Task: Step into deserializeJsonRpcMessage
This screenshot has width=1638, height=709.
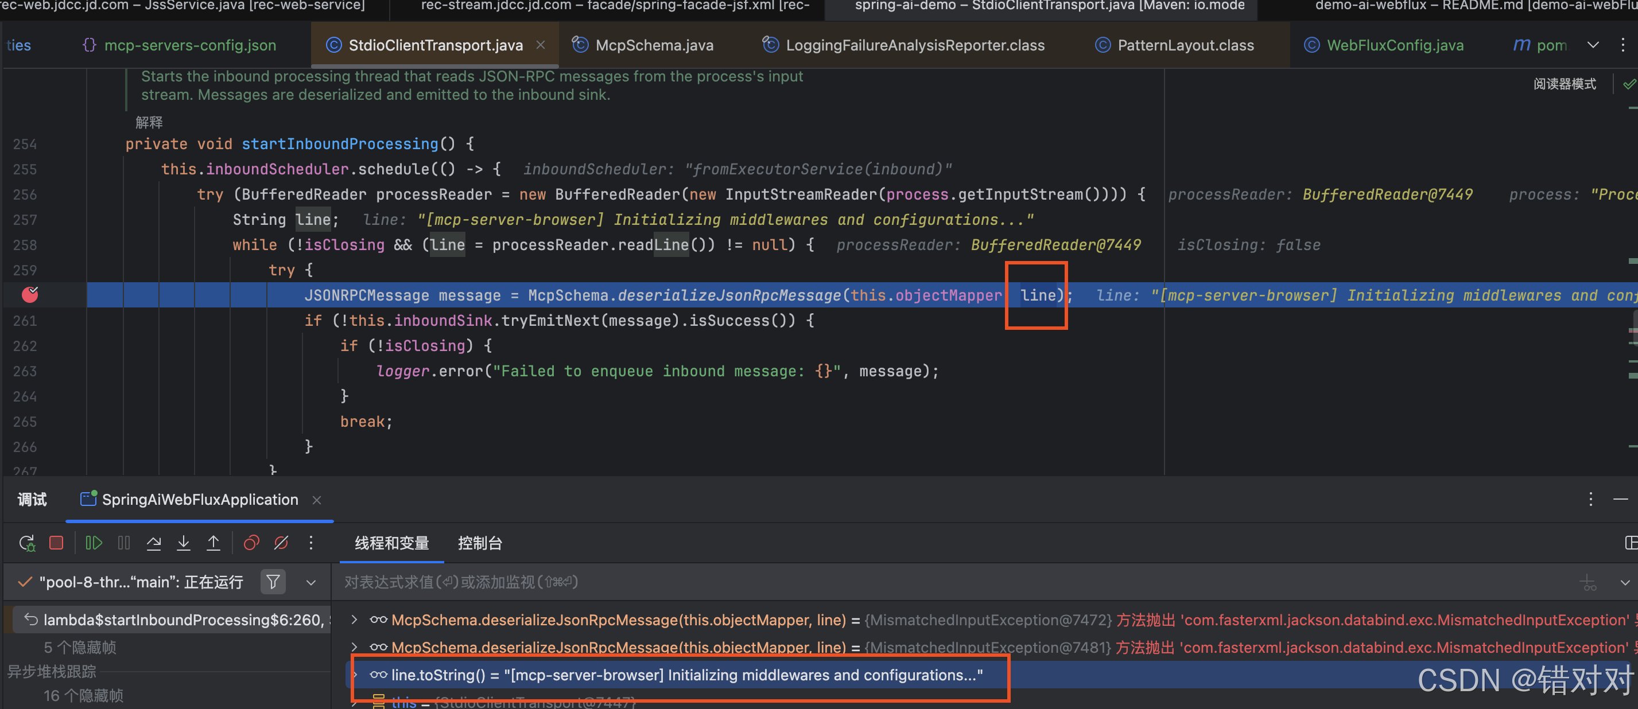Action: coord(183,543)
